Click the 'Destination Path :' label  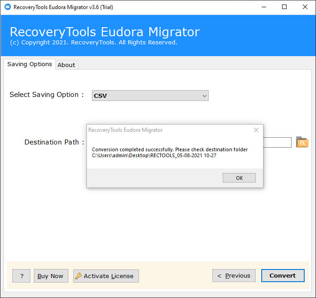point(54,142)
